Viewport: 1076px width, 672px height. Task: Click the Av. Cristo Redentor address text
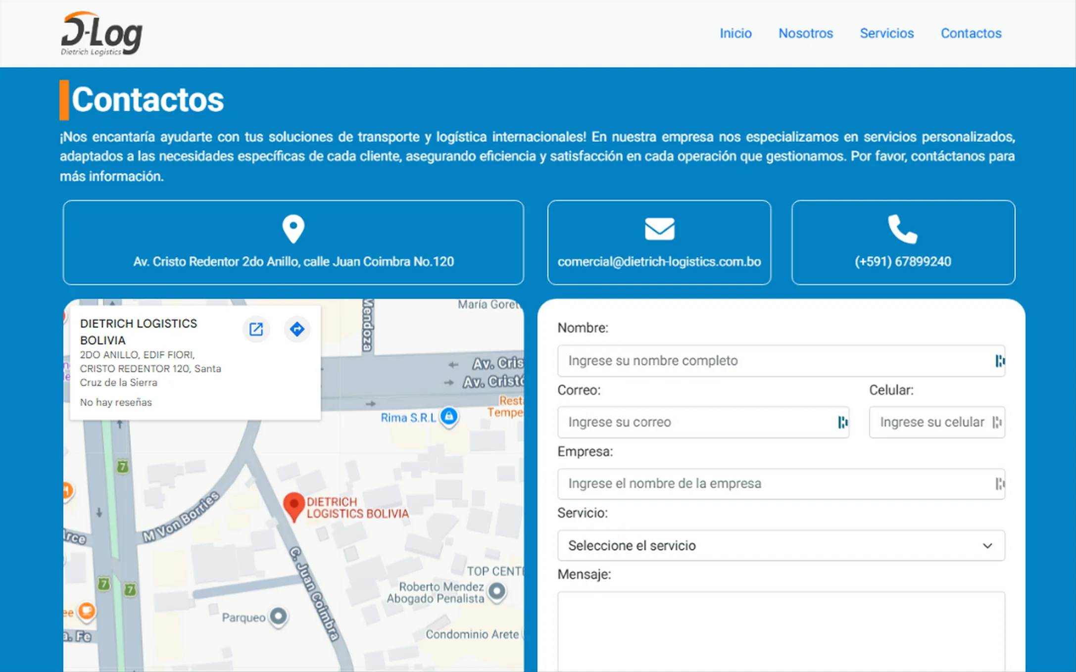[x=293, y=262]
